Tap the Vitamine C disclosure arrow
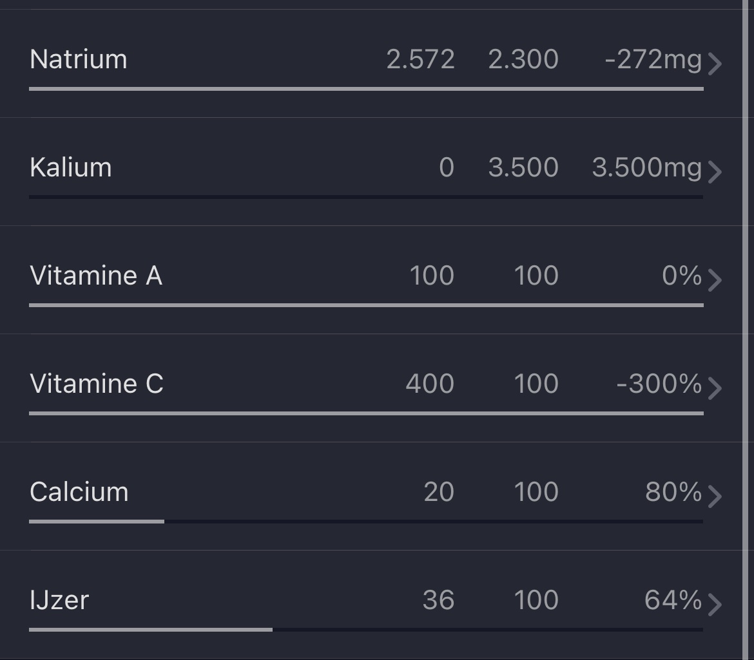 coord(714,388)
